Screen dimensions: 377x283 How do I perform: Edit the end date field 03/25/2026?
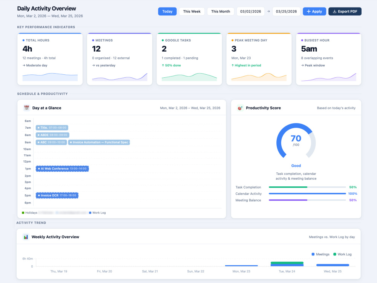(286, 11)
